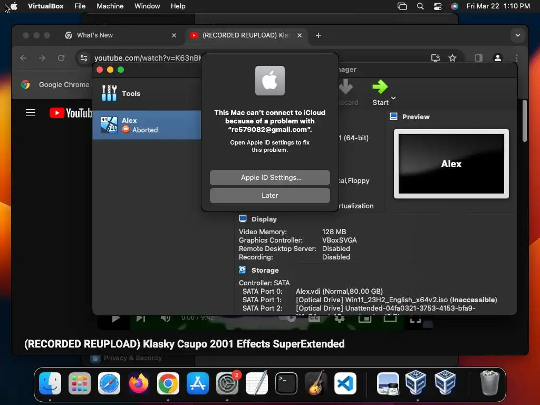Reload the YouTube page in Chrome

coord(61,58)
